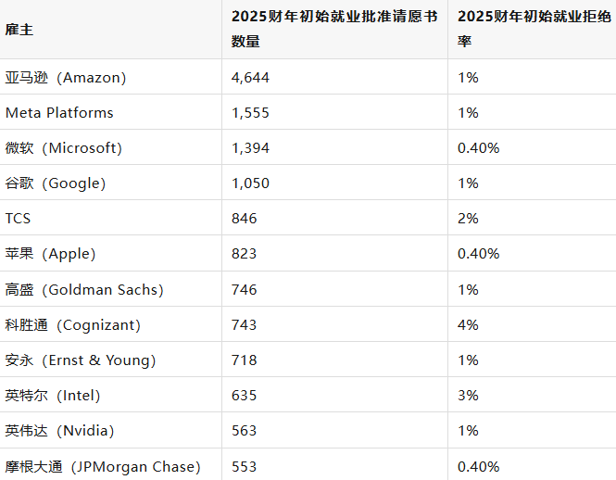Click the TCS employer cell

19,219
